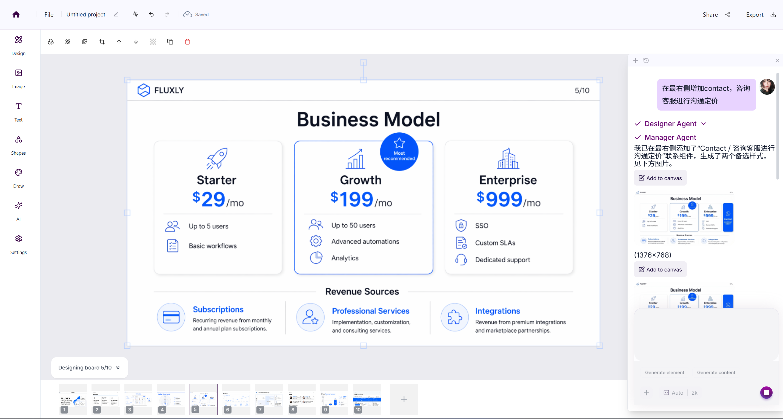Click the color overlap toolbar icon

[x=51, y=42]
